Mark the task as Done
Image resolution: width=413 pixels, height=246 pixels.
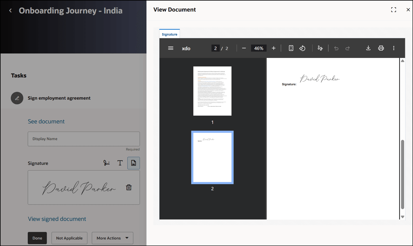(x=37, y=238)
